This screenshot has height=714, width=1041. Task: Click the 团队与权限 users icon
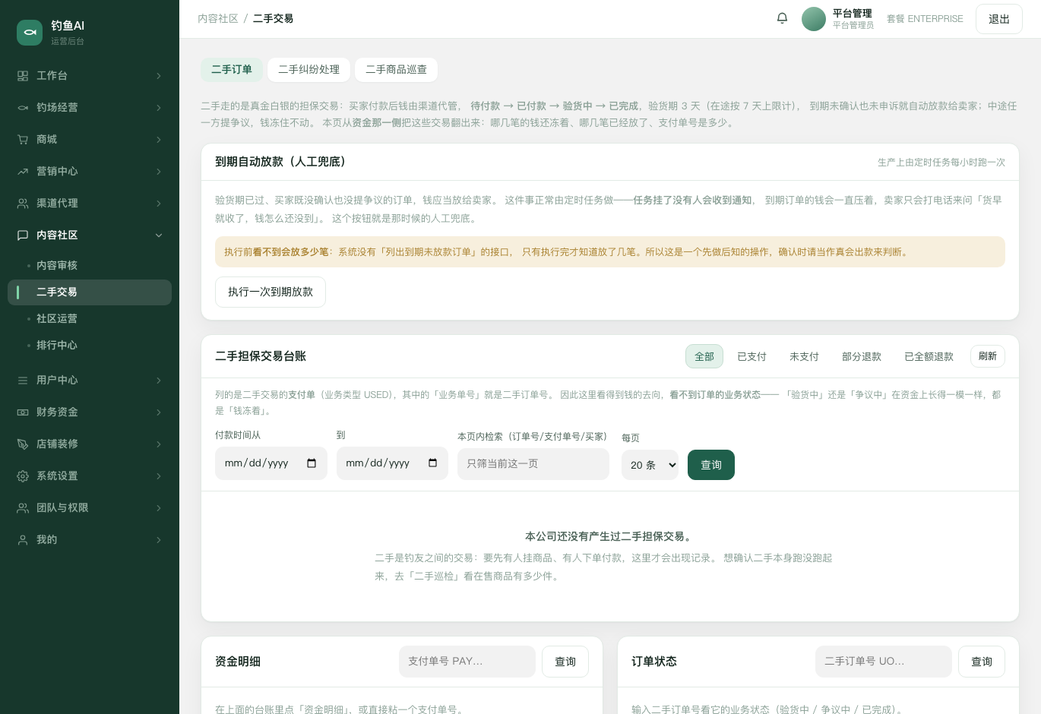coord(23,508)
